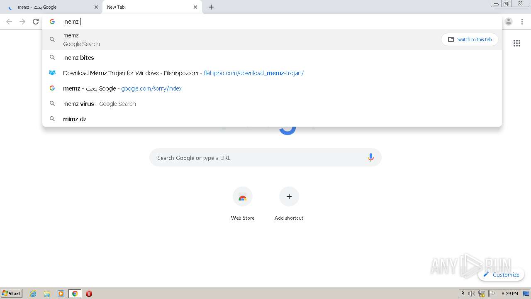Open the Google apps grid

pos(517,43)
